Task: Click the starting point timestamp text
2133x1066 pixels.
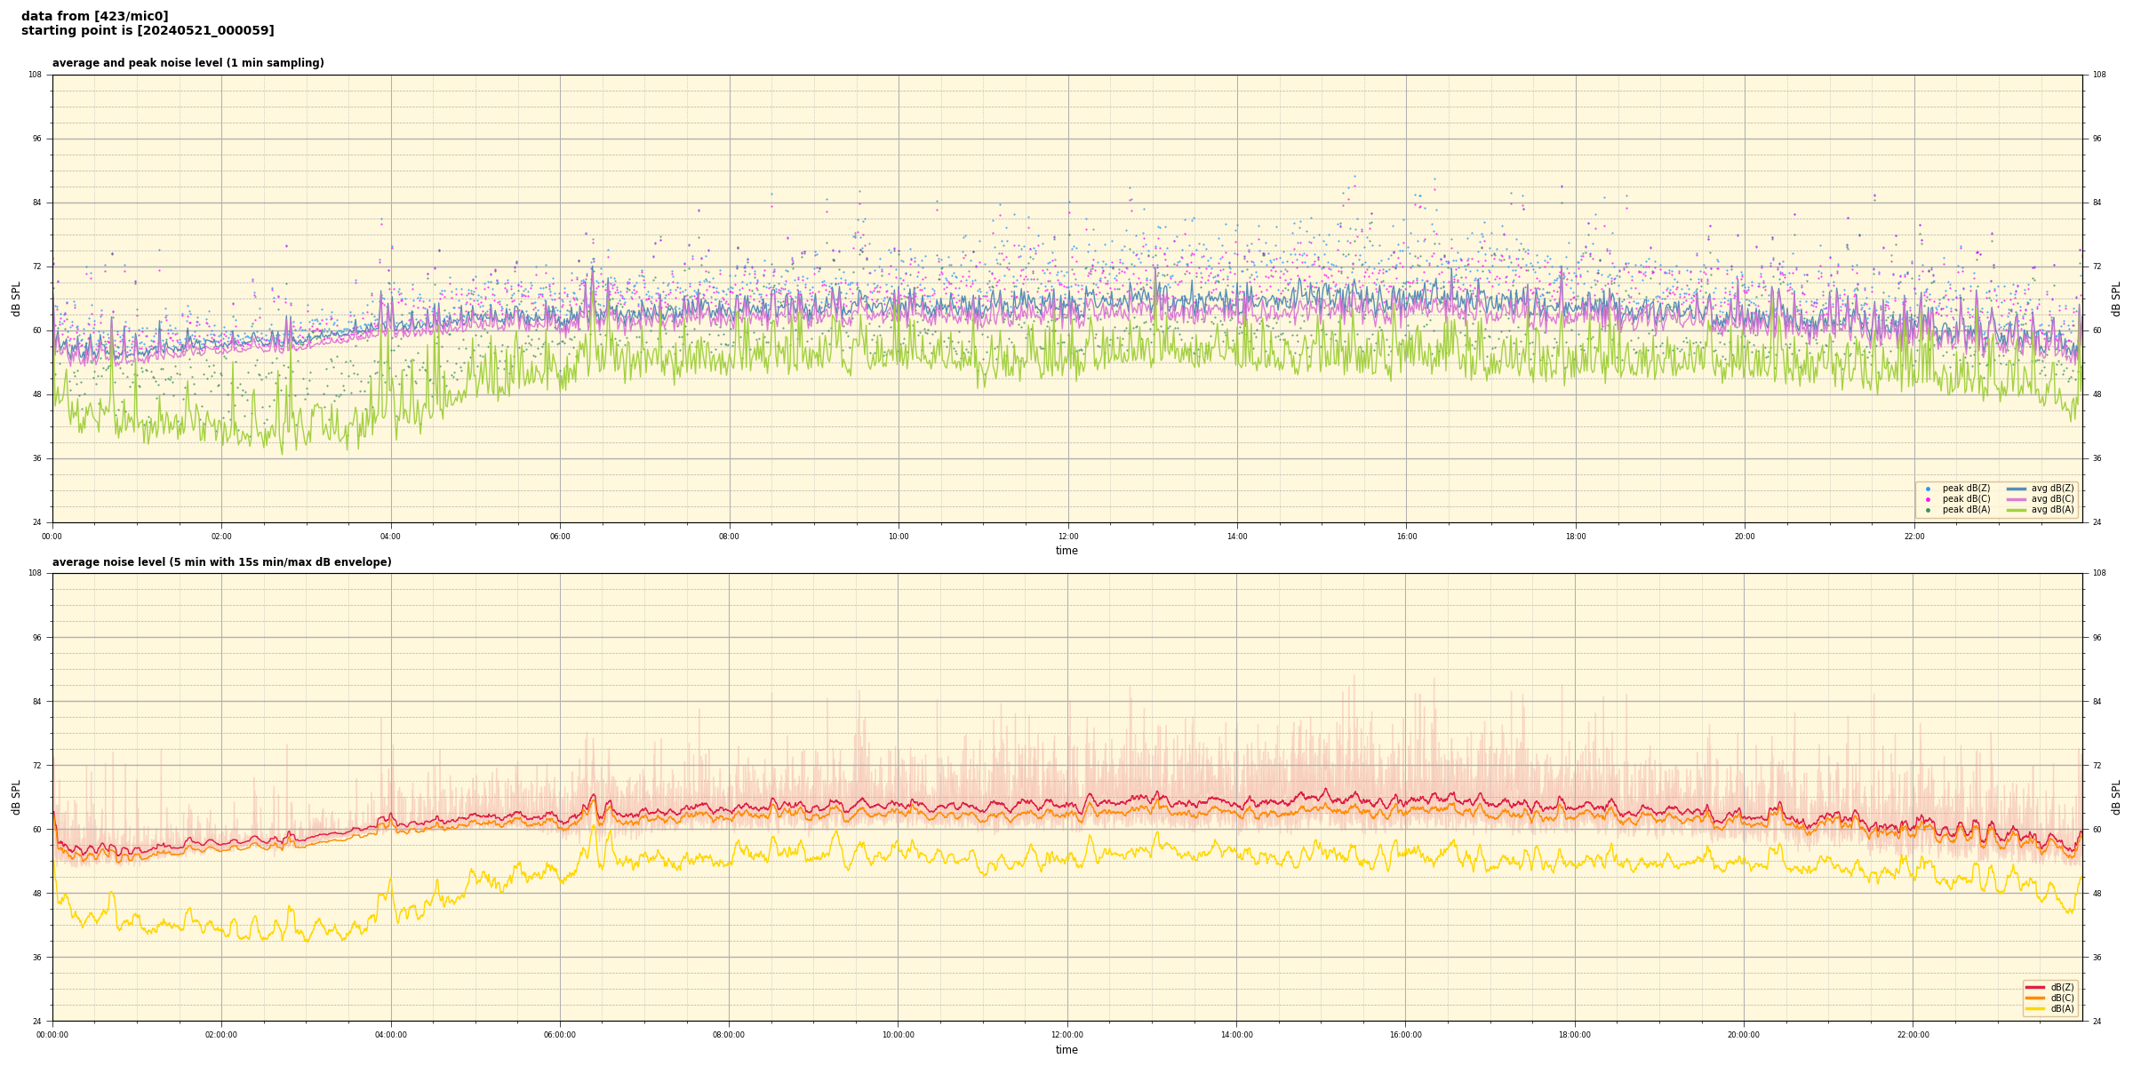Action: [x=148, y=30]
